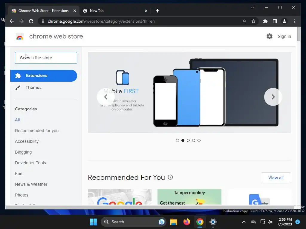Open the Blogging category
The image size is (306, 229).
23,152
